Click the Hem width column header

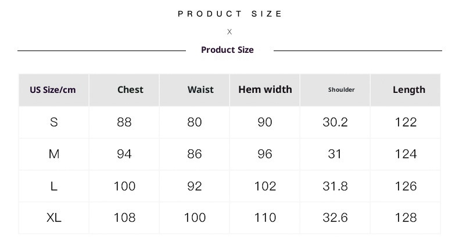point(265,89)
